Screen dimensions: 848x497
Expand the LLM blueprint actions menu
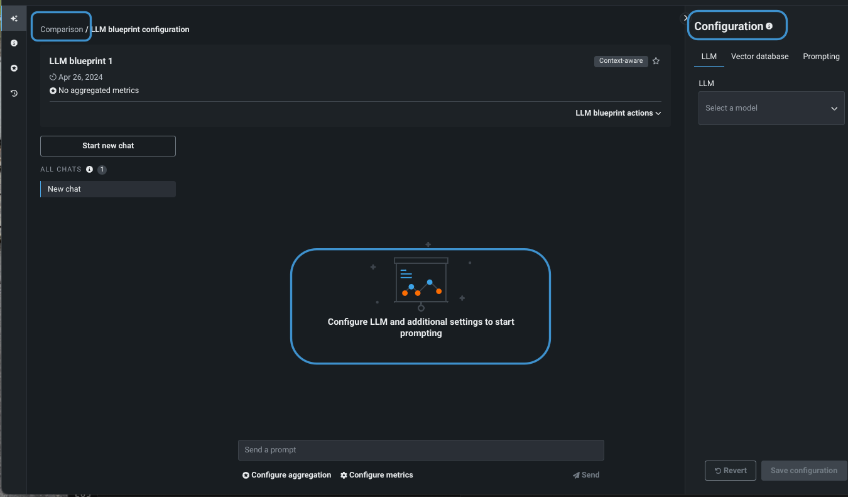coord(618,113)
